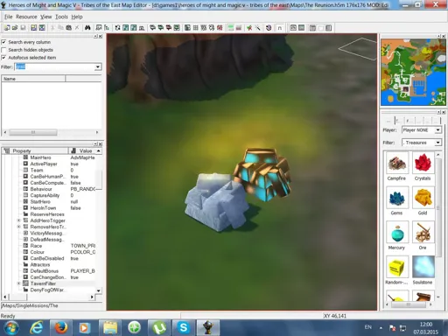448x336 pixels.
Task: Expand the TavernFilter property node
Action: click(x=18, y=283)
